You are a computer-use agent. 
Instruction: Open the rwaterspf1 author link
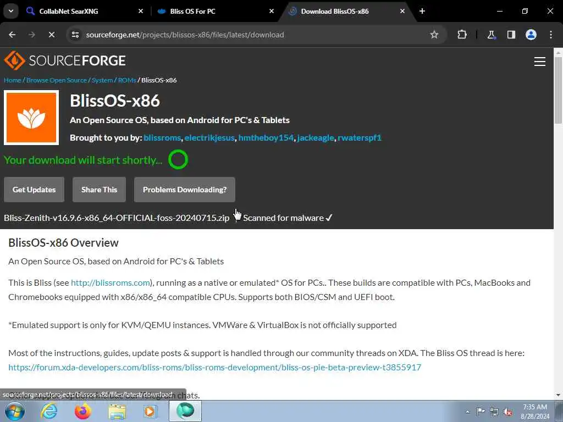coord(360,138)
